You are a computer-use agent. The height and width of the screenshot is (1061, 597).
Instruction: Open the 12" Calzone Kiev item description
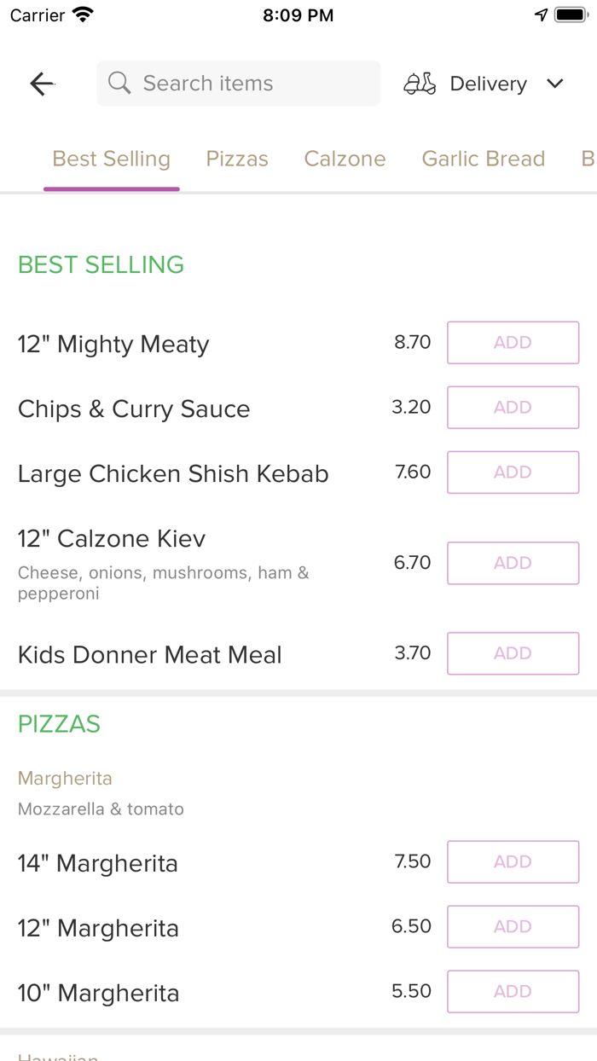111,538
